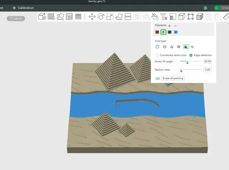Click the greyed Mesh boolean icon
The height and width of the screenshot is (170, 229).
(137, 17)
